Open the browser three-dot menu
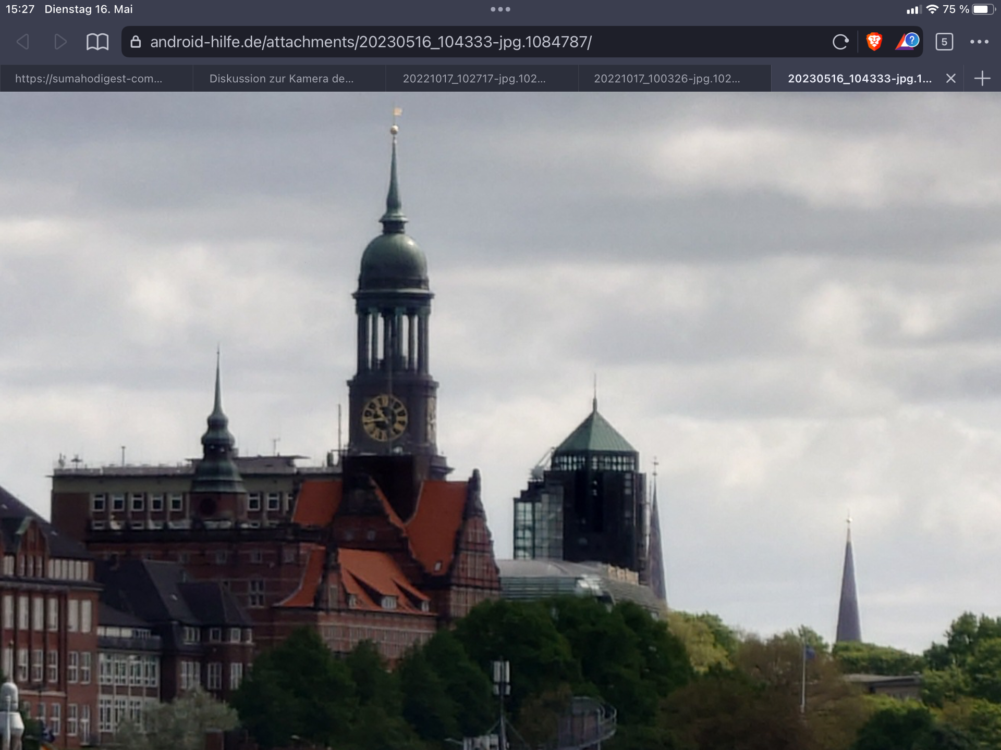Image resolution: width=1001 pixels, height=750 pixels. (x=979, y=42)
